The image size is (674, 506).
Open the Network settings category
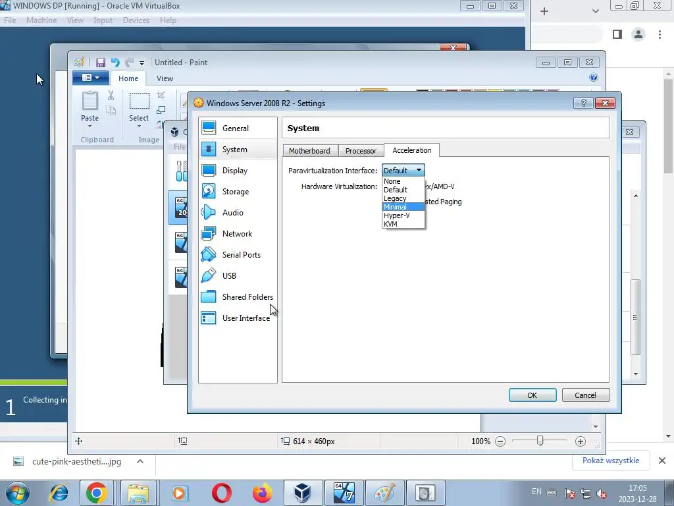[238, 234]
